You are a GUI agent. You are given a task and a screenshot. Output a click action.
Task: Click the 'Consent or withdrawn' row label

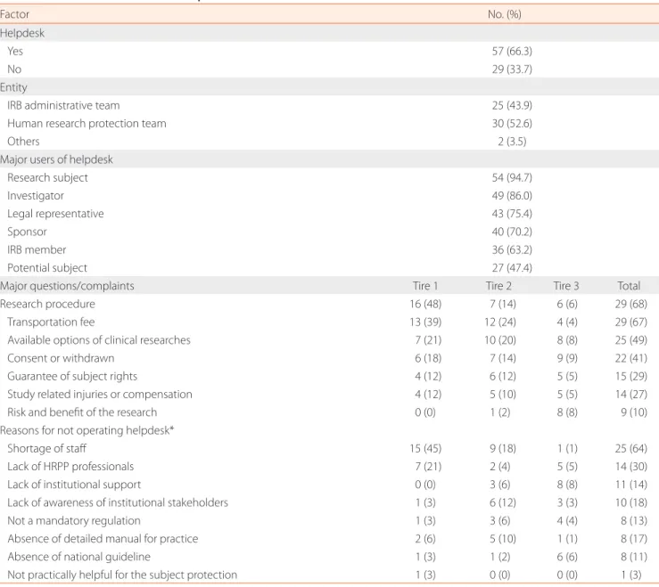[x=61, y=358]
